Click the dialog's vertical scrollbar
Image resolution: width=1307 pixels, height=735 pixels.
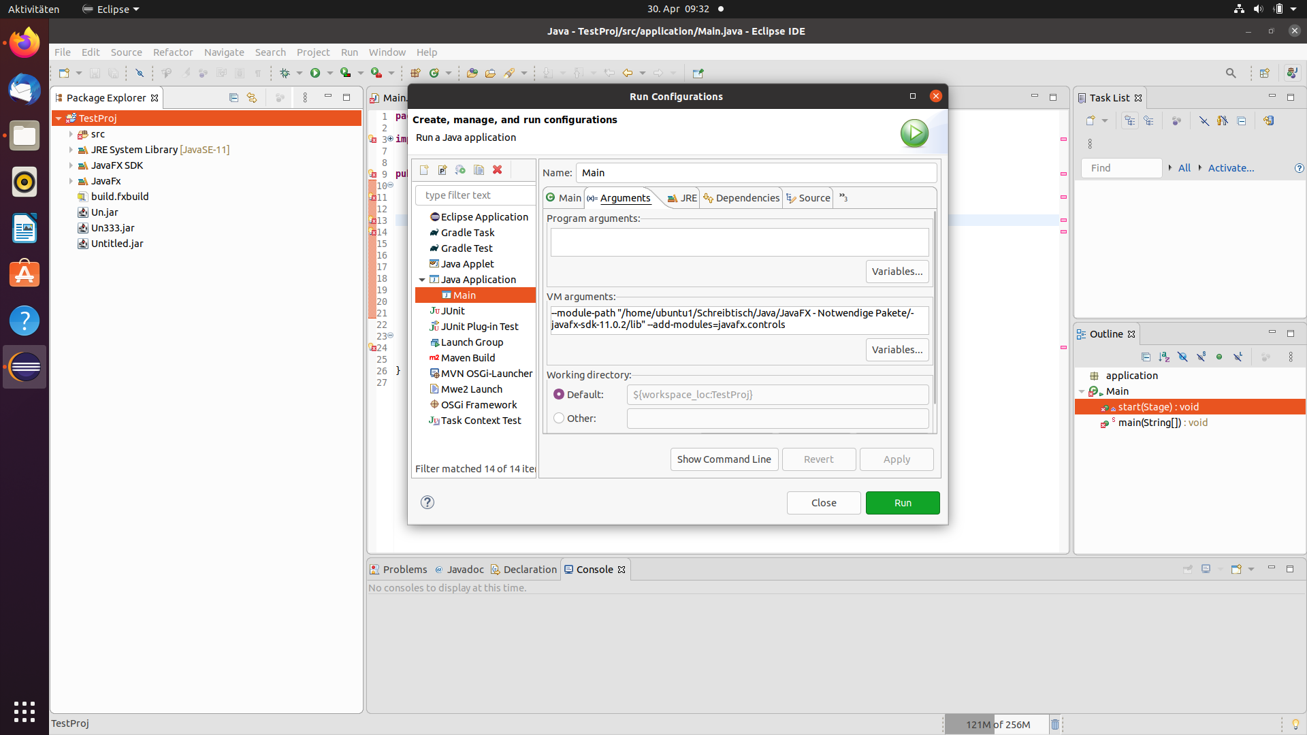[934, 306]
